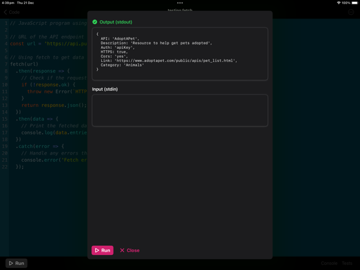
Task: Click the Auth: 'apiKey' output line
Action: point(117,48)
